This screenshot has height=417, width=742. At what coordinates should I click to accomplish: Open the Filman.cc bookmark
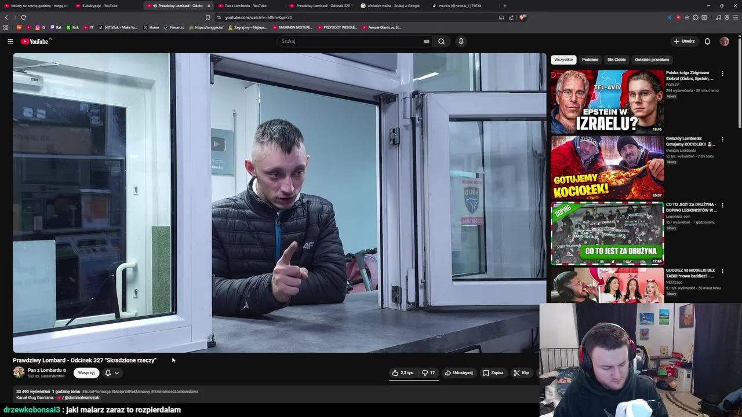pyautogui.click(x=174, y=27)
